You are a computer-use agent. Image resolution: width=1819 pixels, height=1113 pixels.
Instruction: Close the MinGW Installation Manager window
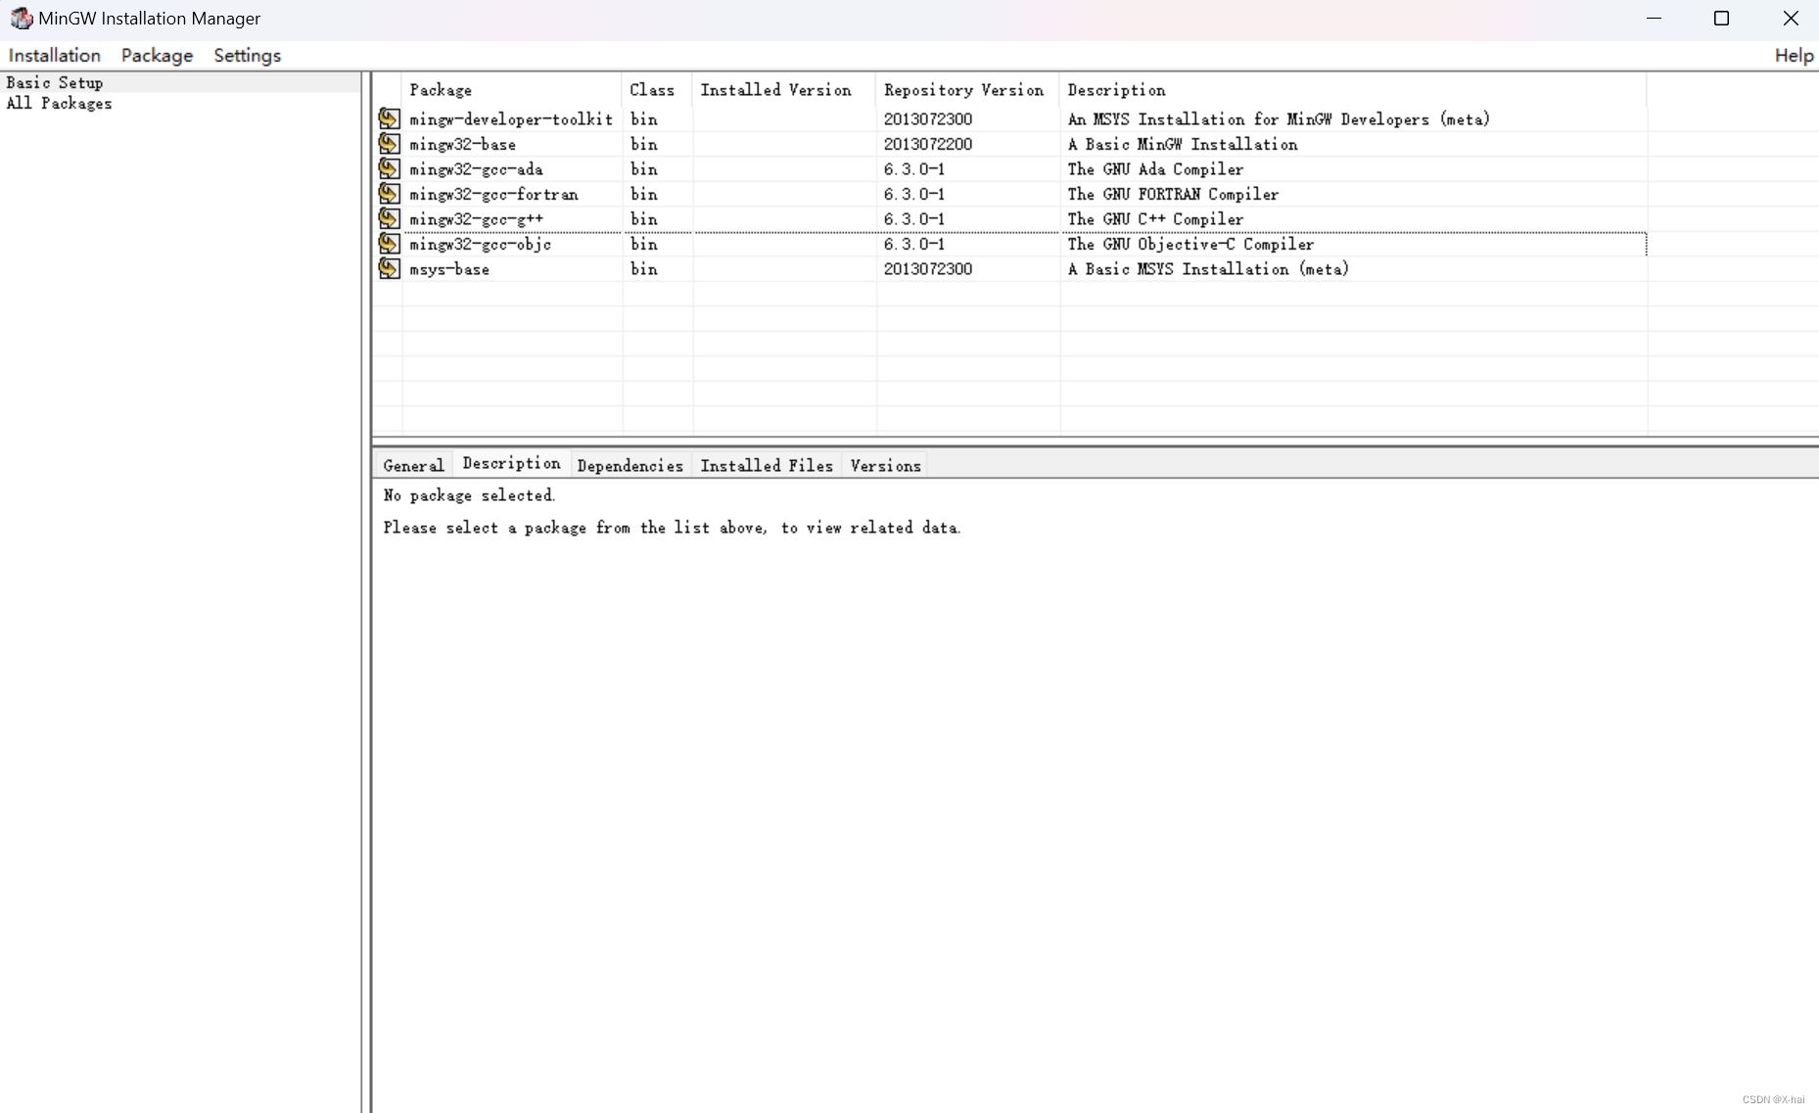point(1790,19)
